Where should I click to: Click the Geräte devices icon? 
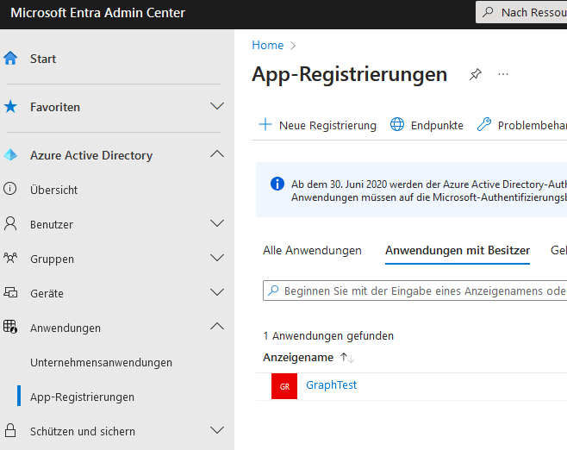10,293
